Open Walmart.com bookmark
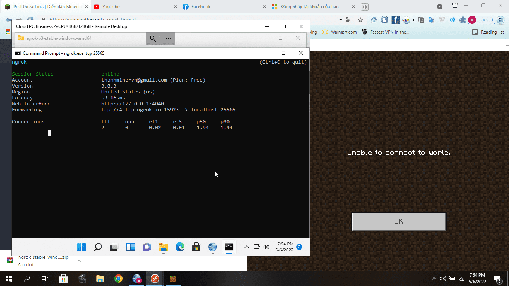The image size is (509, 286). click(x=339, y=32)
